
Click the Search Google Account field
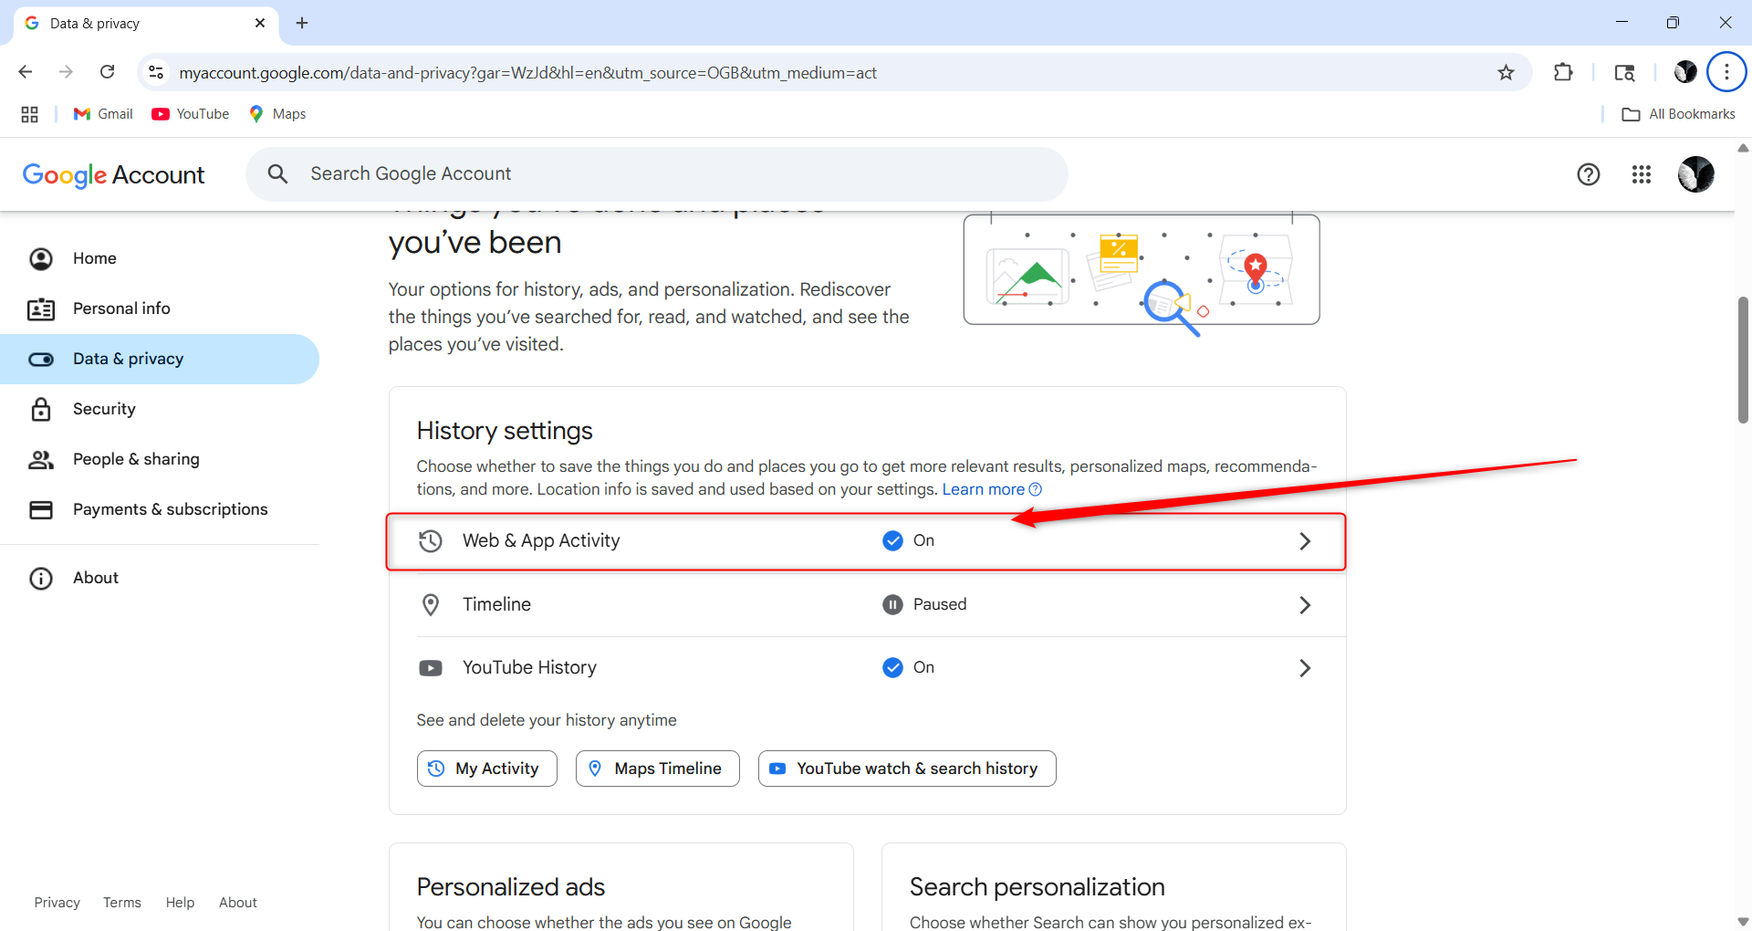click(x=657, y=174)
